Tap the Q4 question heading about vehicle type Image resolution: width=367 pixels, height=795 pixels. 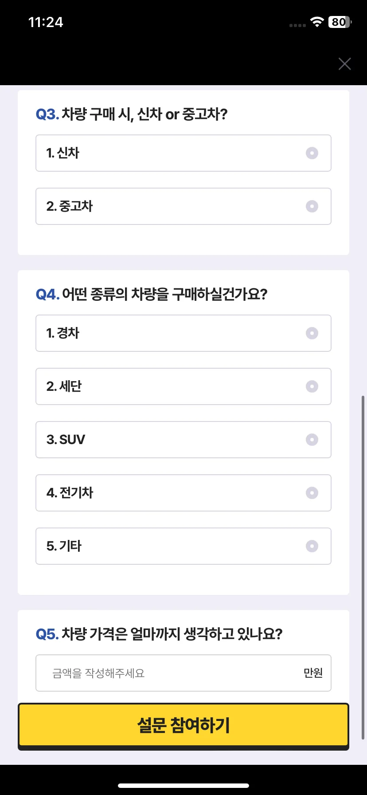pos(152,294)
